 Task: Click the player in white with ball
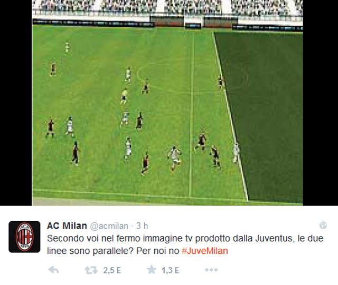pyautogui.click(x=175, y=158)
